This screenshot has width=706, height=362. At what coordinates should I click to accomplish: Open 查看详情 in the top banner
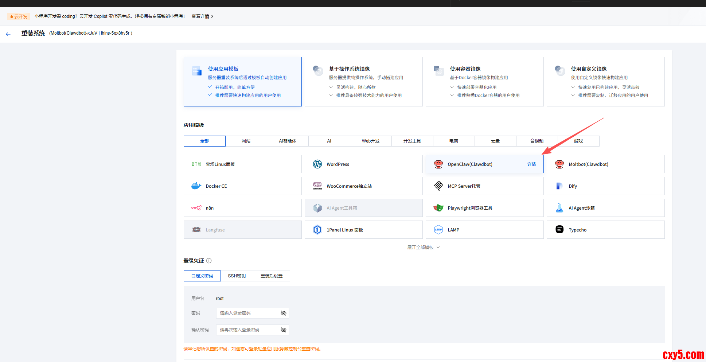click(x=202, y=16)
